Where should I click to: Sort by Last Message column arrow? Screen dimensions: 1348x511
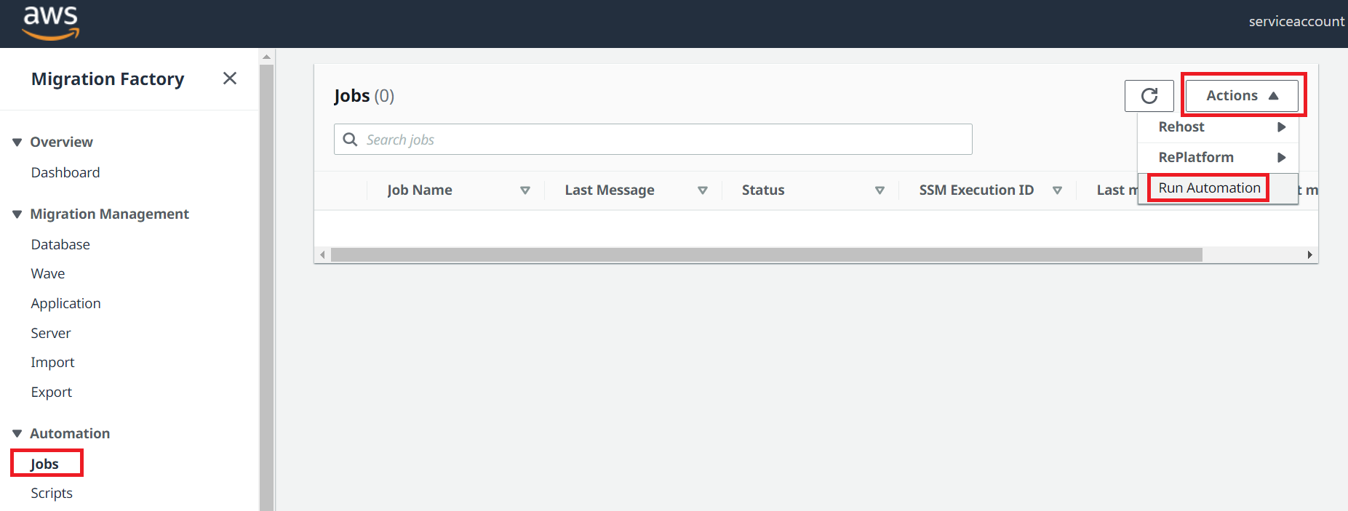click(x=703, y=190)
